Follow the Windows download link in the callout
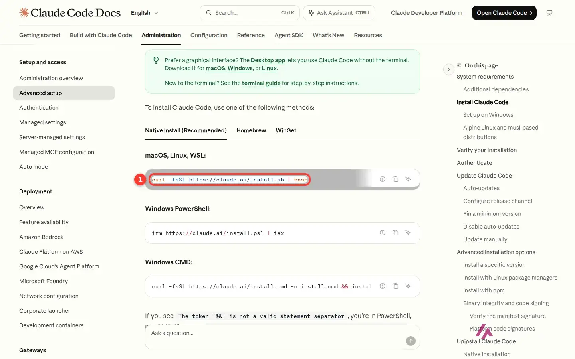 (x=240, y=68)
